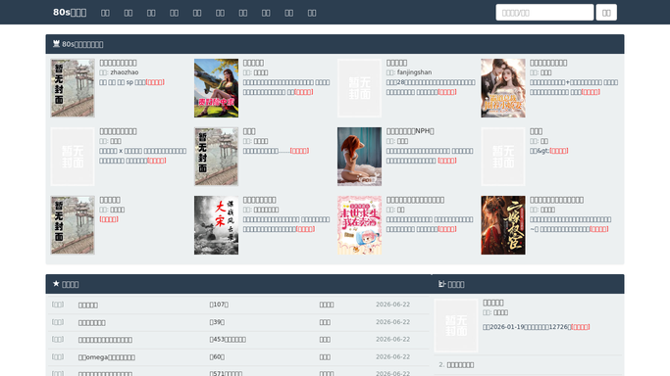Screen dimensions: 670x376
Task: Click the star icon in the lower-left section header
Action: pos(56,284)
